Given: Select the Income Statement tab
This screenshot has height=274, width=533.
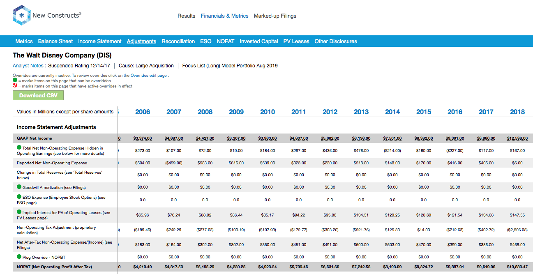Looking at the screenshot, I should pos(100,41).
